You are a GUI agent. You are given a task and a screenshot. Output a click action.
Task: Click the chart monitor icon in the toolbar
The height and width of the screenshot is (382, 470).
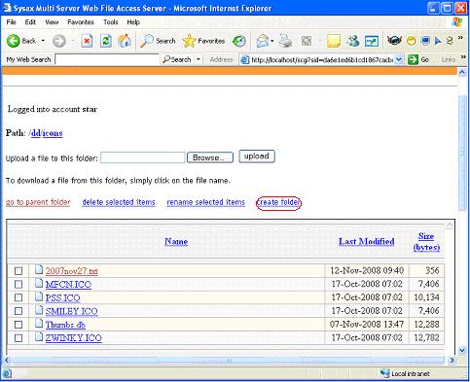pyautogui.click(x=372, y=41)
